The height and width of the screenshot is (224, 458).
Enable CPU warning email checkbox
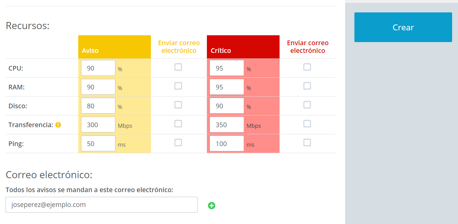click(x=178, y=67)
